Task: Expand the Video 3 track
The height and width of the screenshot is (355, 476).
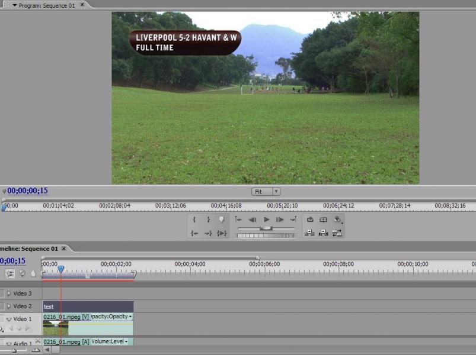Action: tap(9, 293)
